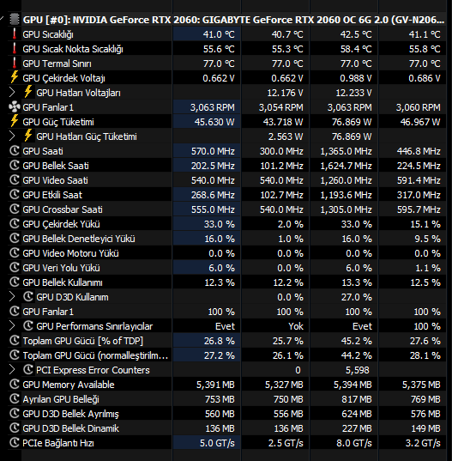Image resolution: width=452 pixels, height=461 pixels.
Task: Select the GPU Çekirdek Voltajı label
Action: coord(63,78)
